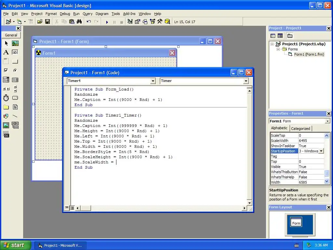Viewport: 333px width, 250px height.
Task: Open the Project menu
Action: (x=37, y=14)
